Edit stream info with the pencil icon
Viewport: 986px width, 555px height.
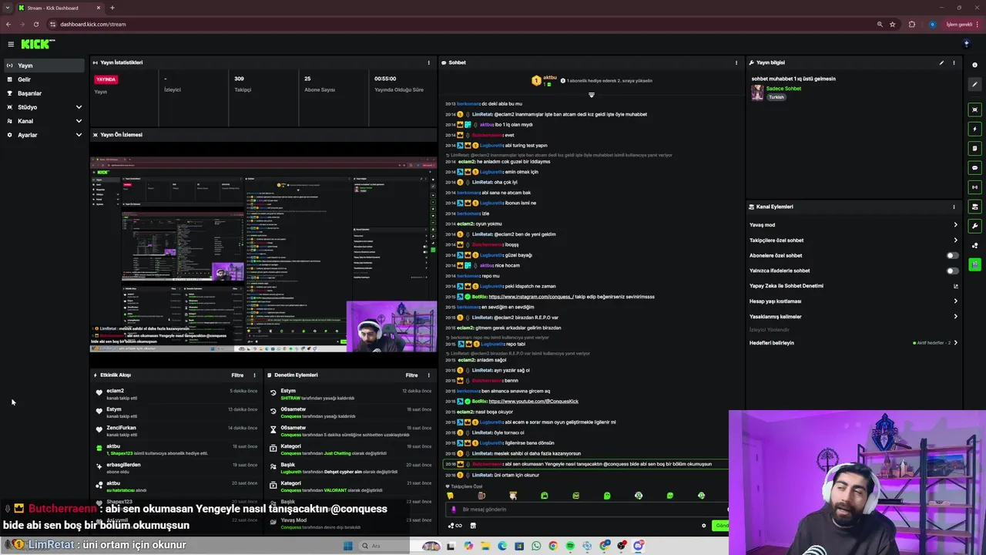[x=941, y=62]
